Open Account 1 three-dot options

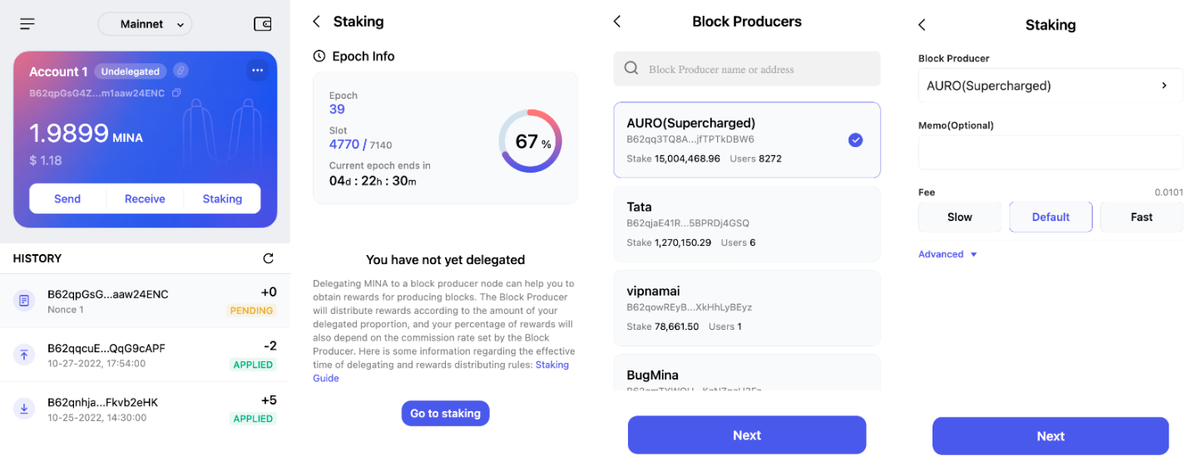click(x=257, y=71)
